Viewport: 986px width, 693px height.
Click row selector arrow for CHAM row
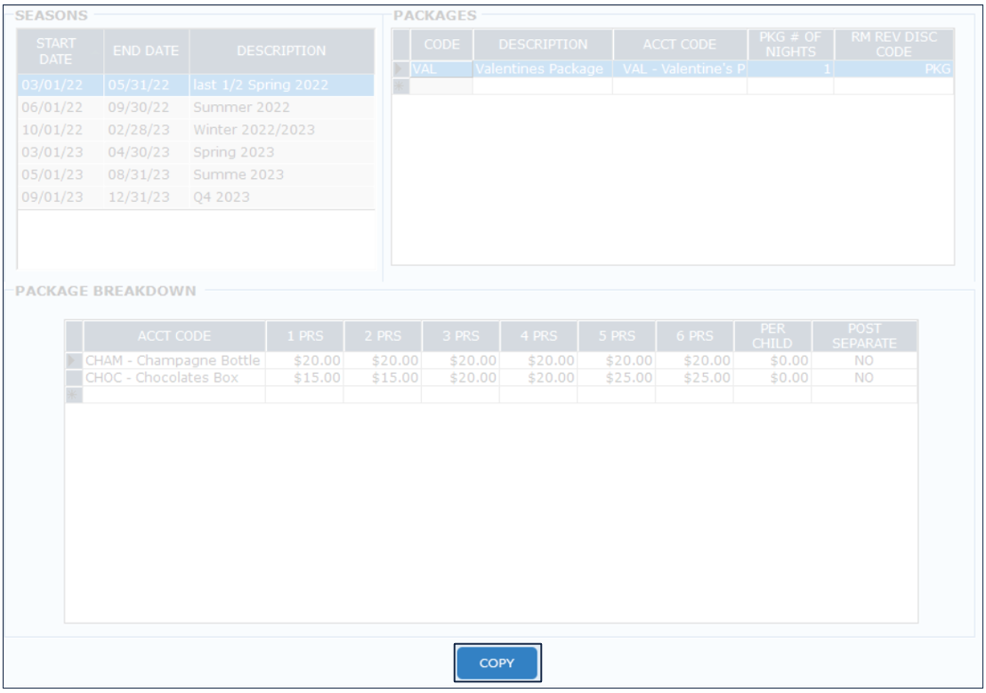(74, 360)
